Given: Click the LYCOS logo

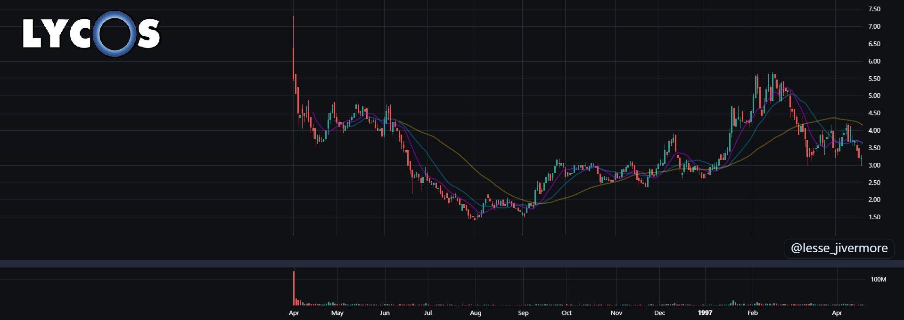Looking at the screenshot, I should [91, 33].
